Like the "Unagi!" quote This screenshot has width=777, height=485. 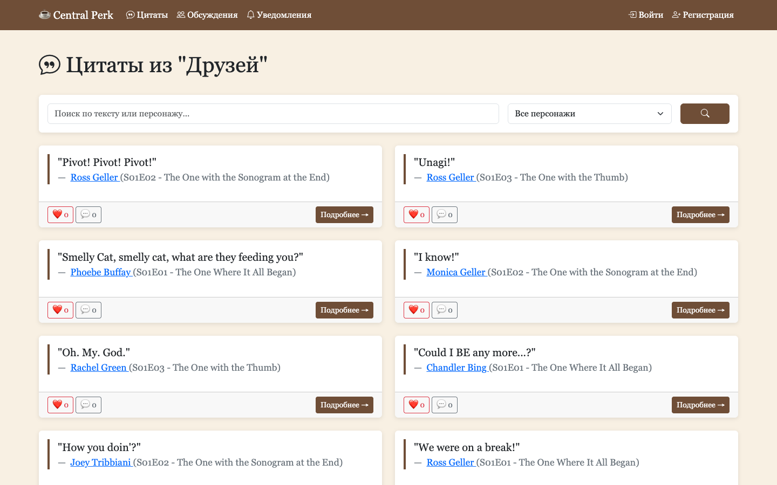[417, 214]
